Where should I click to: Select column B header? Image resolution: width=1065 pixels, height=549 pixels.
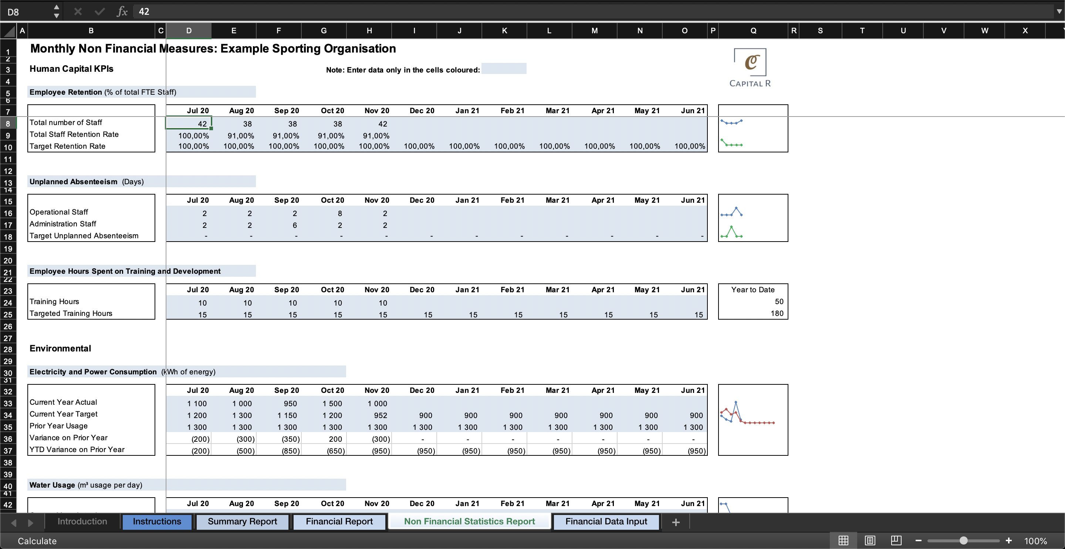[x=91, y=31]
